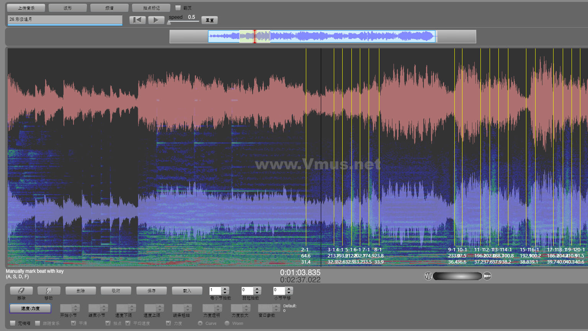Image resolution: width=588 pixels, height=331 pixels.
Task: Toggle the 无嘀嗒 no-tick checkbox
Action: (x=13, y=323)
